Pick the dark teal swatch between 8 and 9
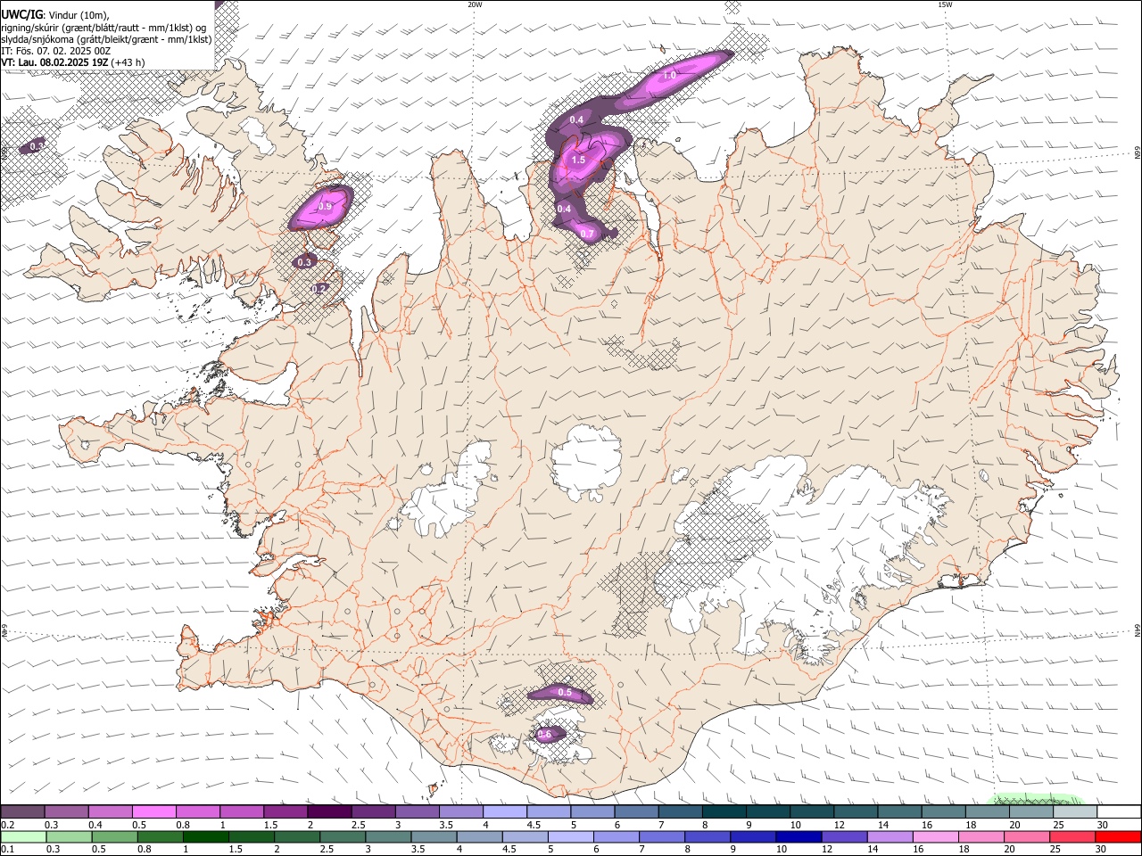1142x856 pixels. (x=724, y=811)
